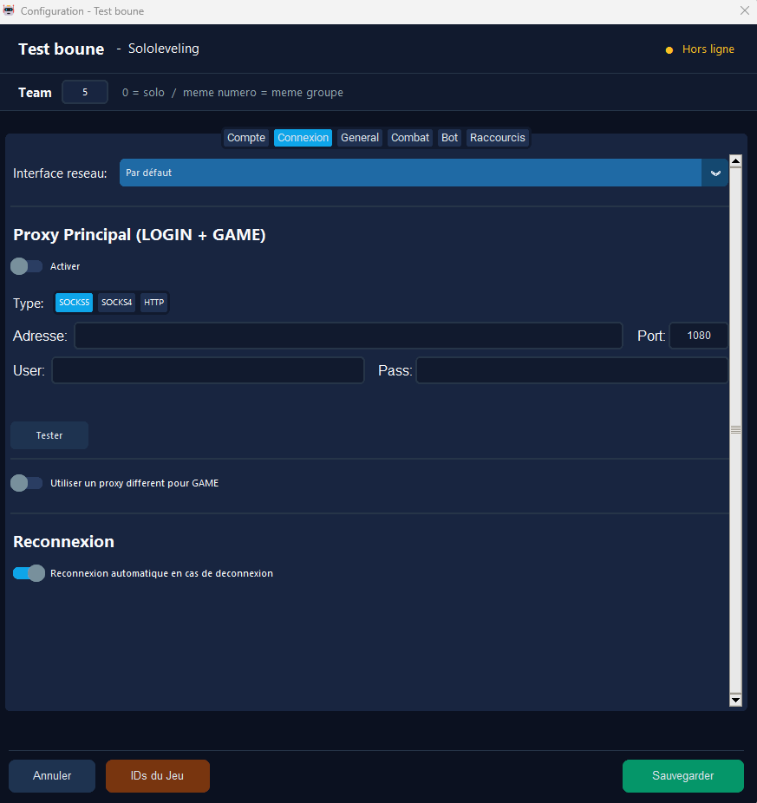The width and height of the screenshot is (757, 803).
Task: Click the dropdown chevron arrow for Interface reseau
Action: tap(715, 173)
